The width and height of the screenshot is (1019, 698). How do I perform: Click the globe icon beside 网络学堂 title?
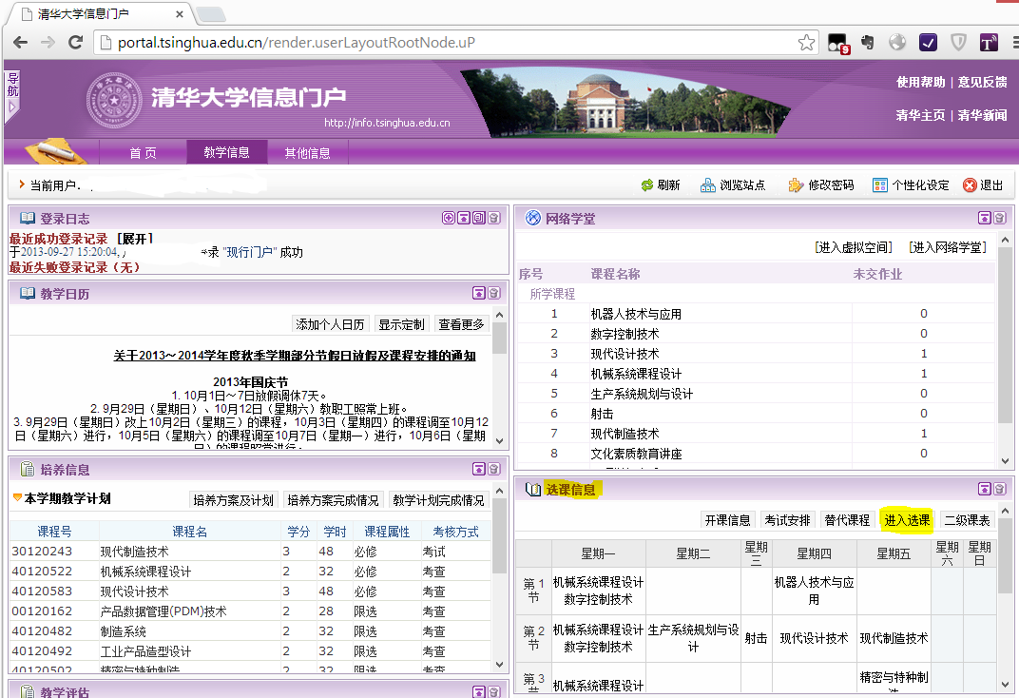(x=533, y=218)
